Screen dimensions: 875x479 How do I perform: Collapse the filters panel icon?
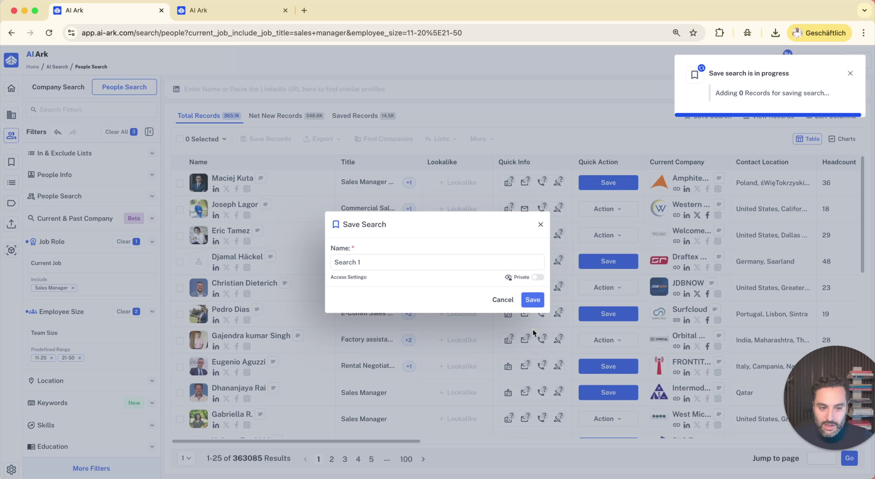pos(149,132)
